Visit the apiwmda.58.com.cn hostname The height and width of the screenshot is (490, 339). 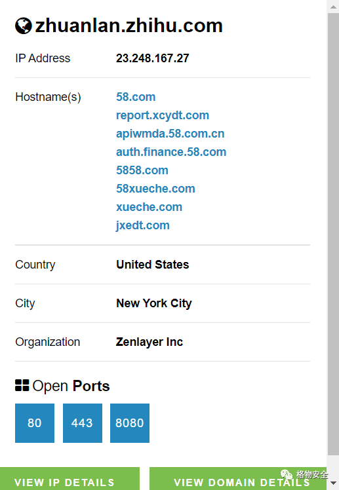click(170, 134)
